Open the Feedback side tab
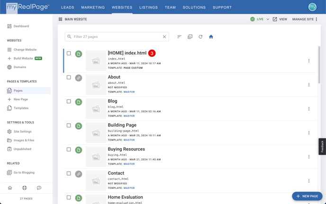326x204 pixels. pyautogui.click(x=322, y=146)
